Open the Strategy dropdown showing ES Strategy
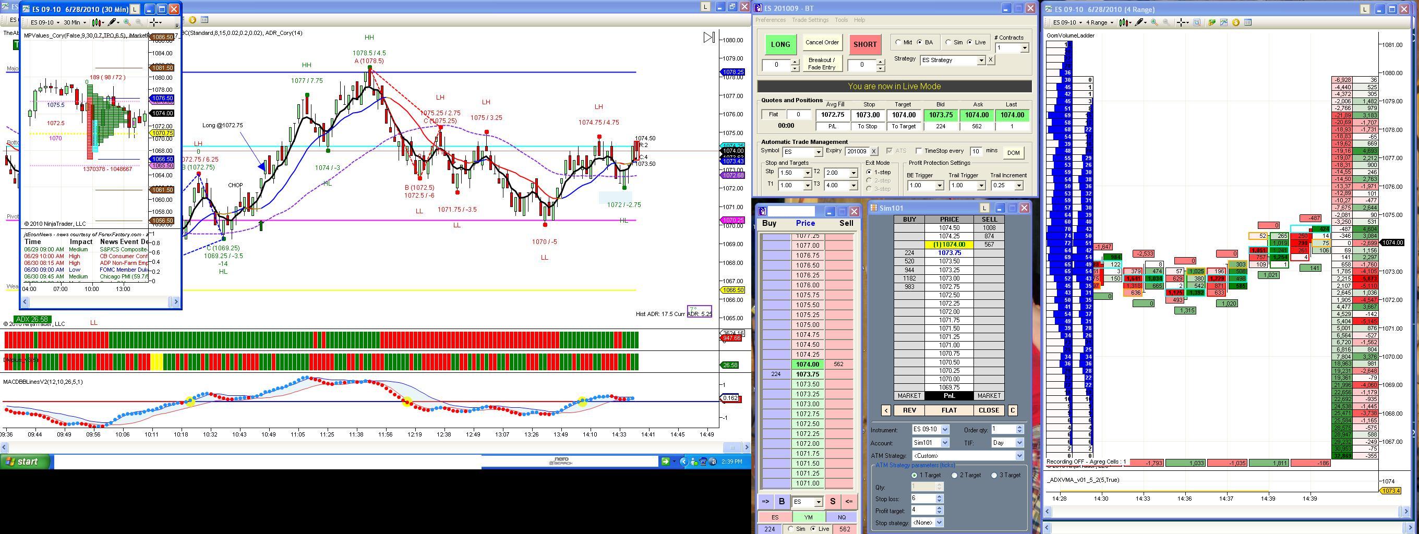Screen dimensions: 1419x534 (981, 60)
